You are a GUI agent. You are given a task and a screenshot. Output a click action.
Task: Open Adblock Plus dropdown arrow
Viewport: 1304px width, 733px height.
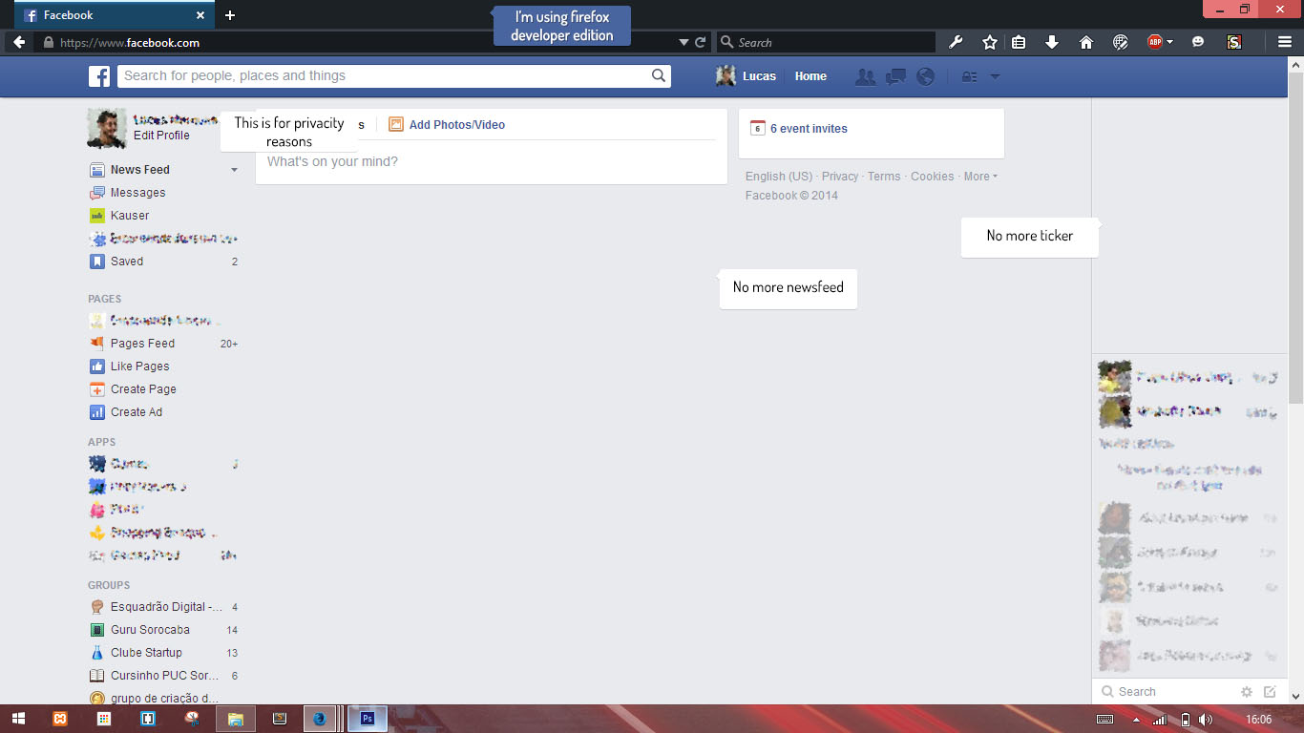pos(1170,42)
